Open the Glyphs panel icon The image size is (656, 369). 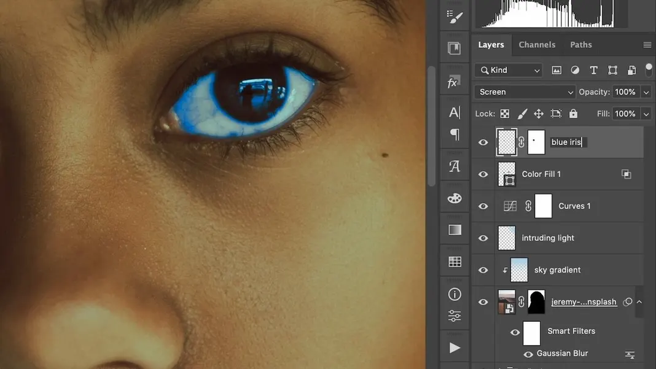click(455, 166)
